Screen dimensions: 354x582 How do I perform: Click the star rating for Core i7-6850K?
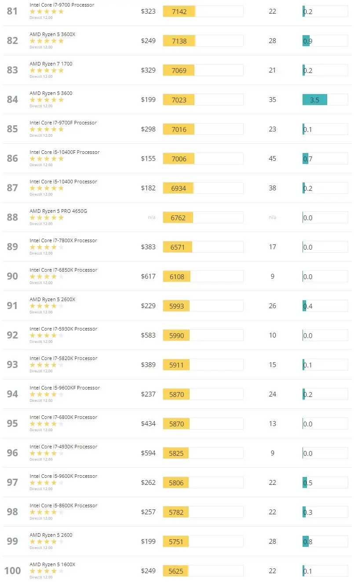pos(47,276)
